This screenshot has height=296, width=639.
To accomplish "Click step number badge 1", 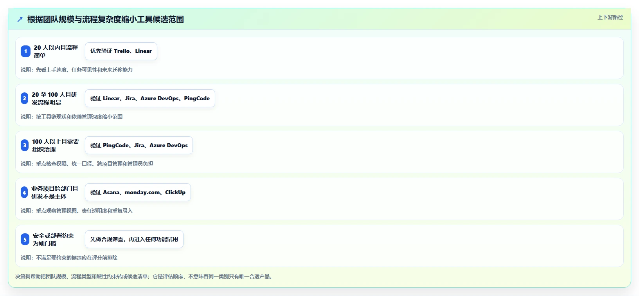I will (25, 51).
